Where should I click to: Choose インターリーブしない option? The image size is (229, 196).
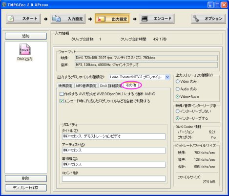tap(178, 111)
